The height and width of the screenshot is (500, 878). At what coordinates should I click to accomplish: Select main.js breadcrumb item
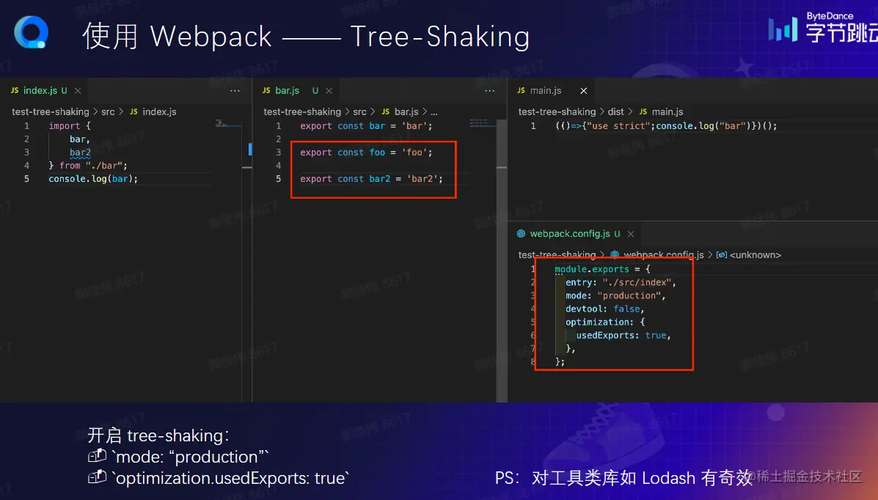point(667,112)
